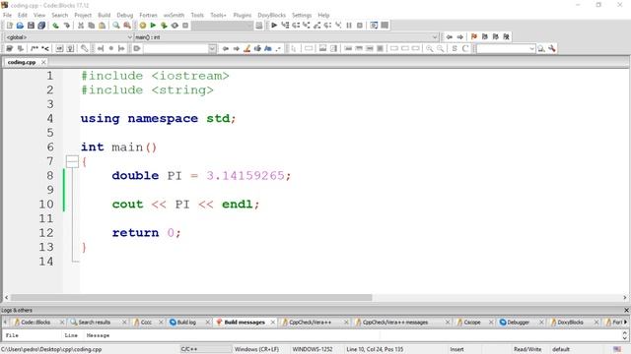Open the File menu
The image size is (631, 354).
point(7,15)
